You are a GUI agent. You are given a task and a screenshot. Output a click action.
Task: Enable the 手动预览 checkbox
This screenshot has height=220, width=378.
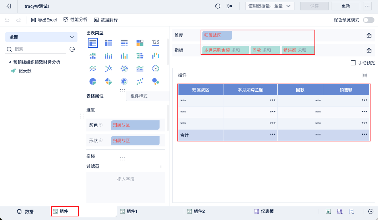coord(353,63)
